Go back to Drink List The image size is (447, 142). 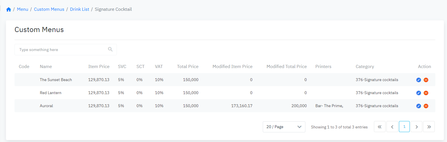[x=80, y=9]
